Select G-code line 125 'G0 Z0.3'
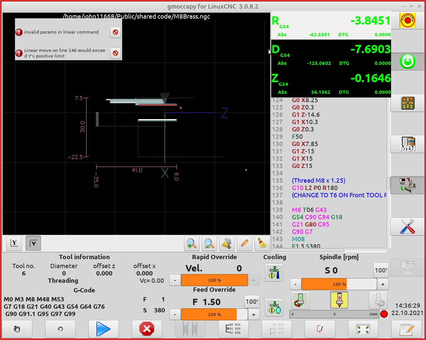 303,107
